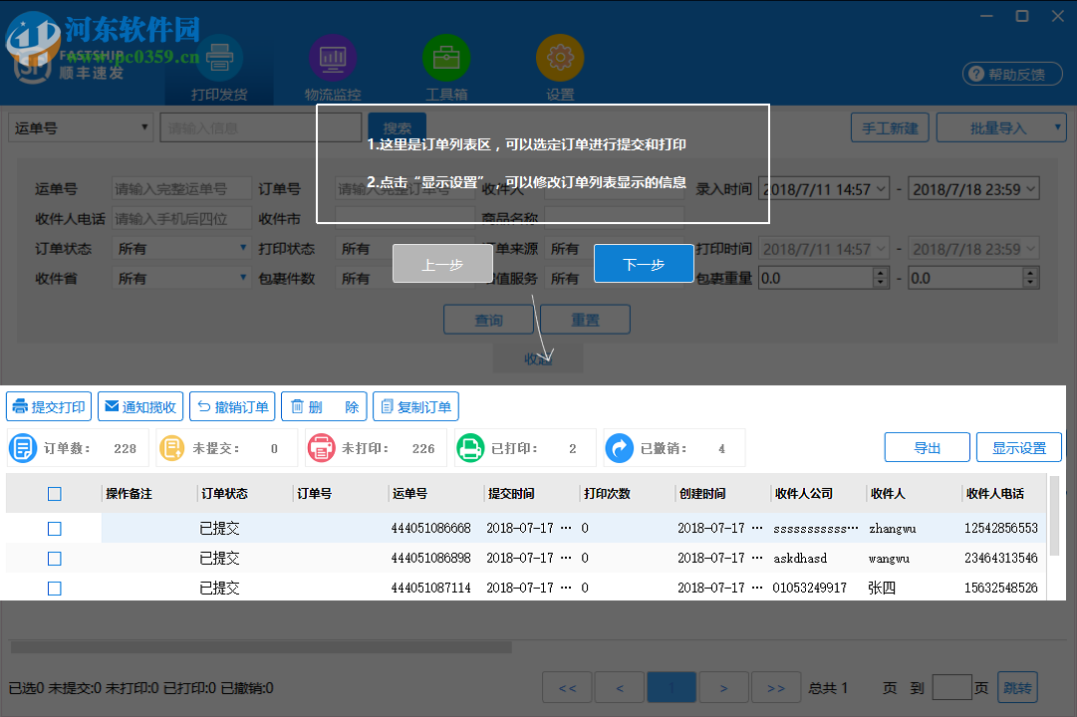The height and width of the screenshot is (717, 1077).
Task: Increase 包裹重量 weight using the spinner arrow
Action: (880, 273)
